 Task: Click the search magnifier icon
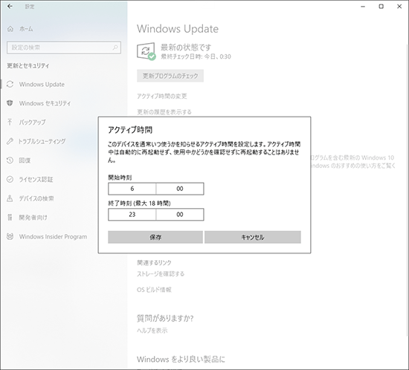point(115,48)
